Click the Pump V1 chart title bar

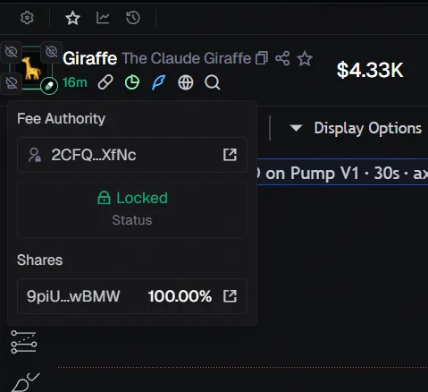coord(342,172)
